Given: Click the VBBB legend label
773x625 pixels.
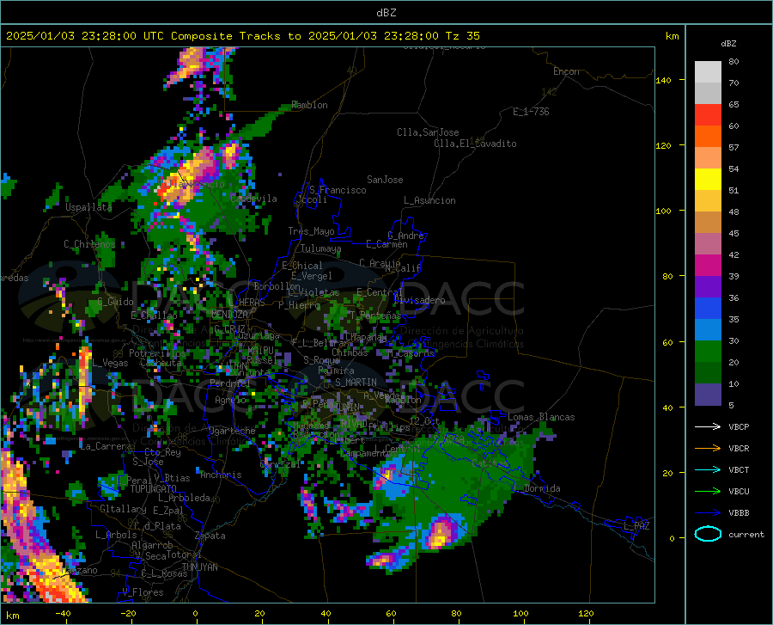Looking at the screenshot, I should (739, 512).
